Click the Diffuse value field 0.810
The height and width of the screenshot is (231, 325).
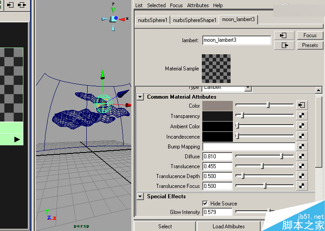218,157
